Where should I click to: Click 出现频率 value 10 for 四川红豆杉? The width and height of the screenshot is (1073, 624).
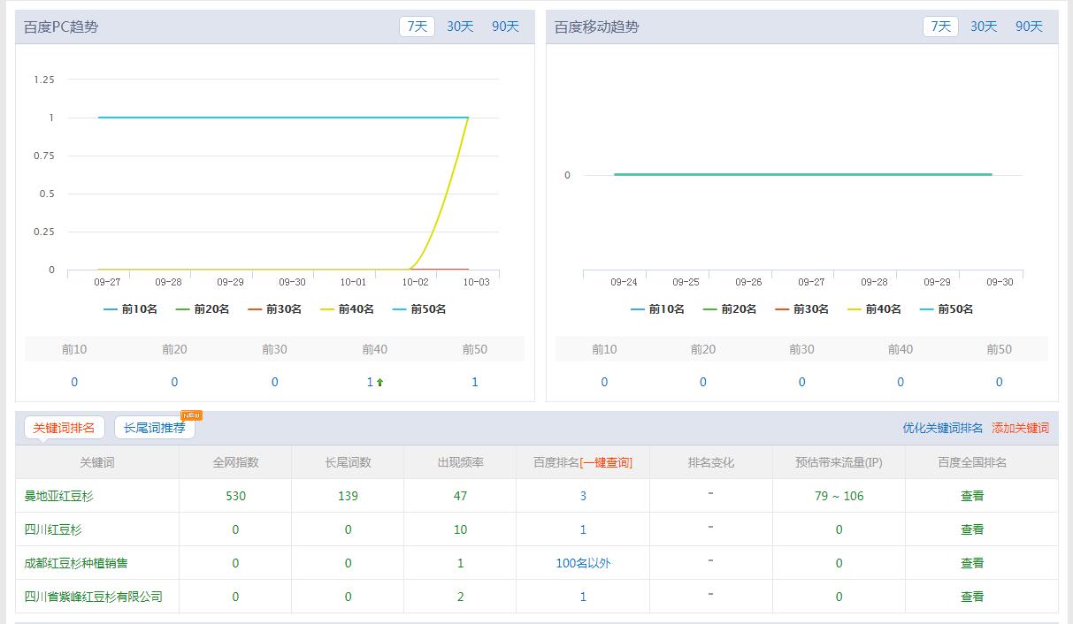(x=460, y=529)
